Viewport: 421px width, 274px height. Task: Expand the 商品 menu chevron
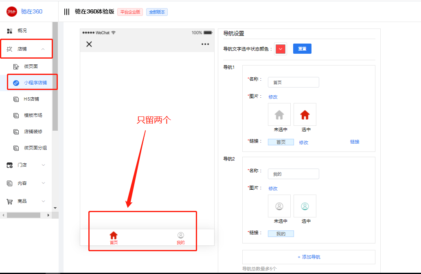tap(43, 201)
